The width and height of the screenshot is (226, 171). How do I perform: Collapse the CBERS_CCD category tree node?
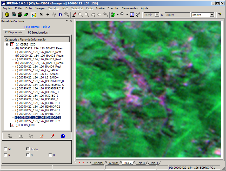tap(7, 44)
